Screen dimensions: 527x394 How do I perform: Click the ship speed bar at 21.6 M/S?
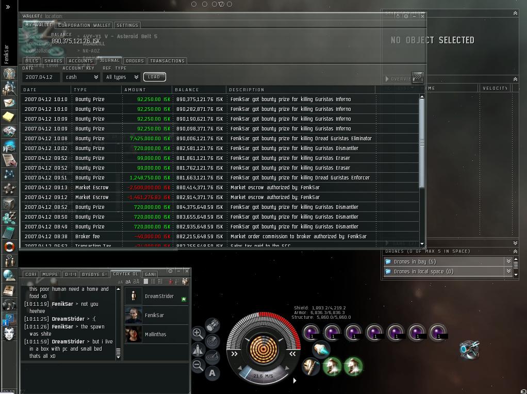pos(263,375)
